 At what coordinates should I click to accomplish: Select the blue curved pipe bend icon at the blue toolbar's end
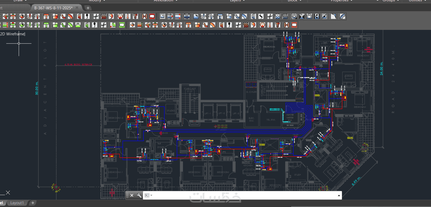tap(343, 17)
